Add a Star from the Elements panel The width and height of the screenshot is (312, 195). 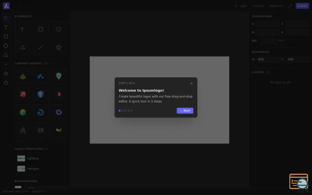click(58, 47)
